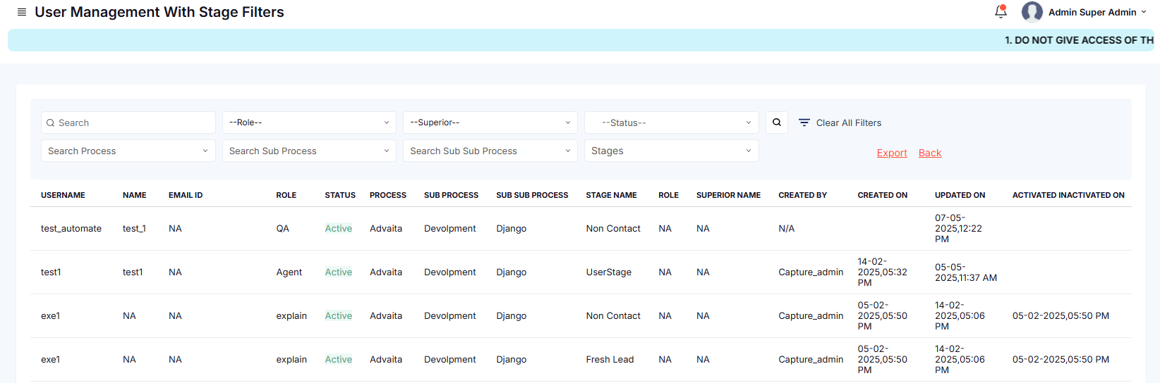Open the Superior dropdown
Screen dimensions: 1160x383
point(490,123)
